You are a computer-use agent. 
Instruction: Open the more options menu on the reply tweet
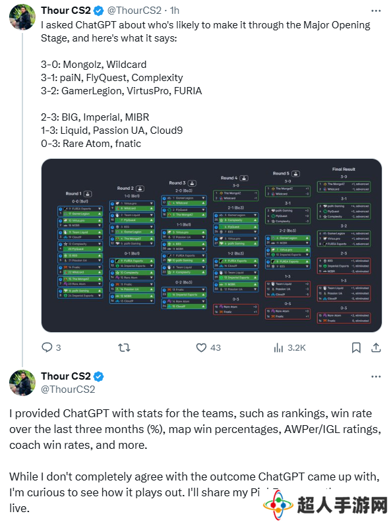click(x=376, y=376)
